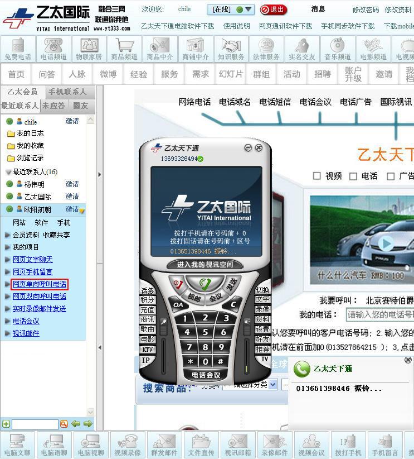Play the car advertisement video thumbnail
Image resolution: width=414 pixels, height=459 pixels.
[x=386, y=243]
